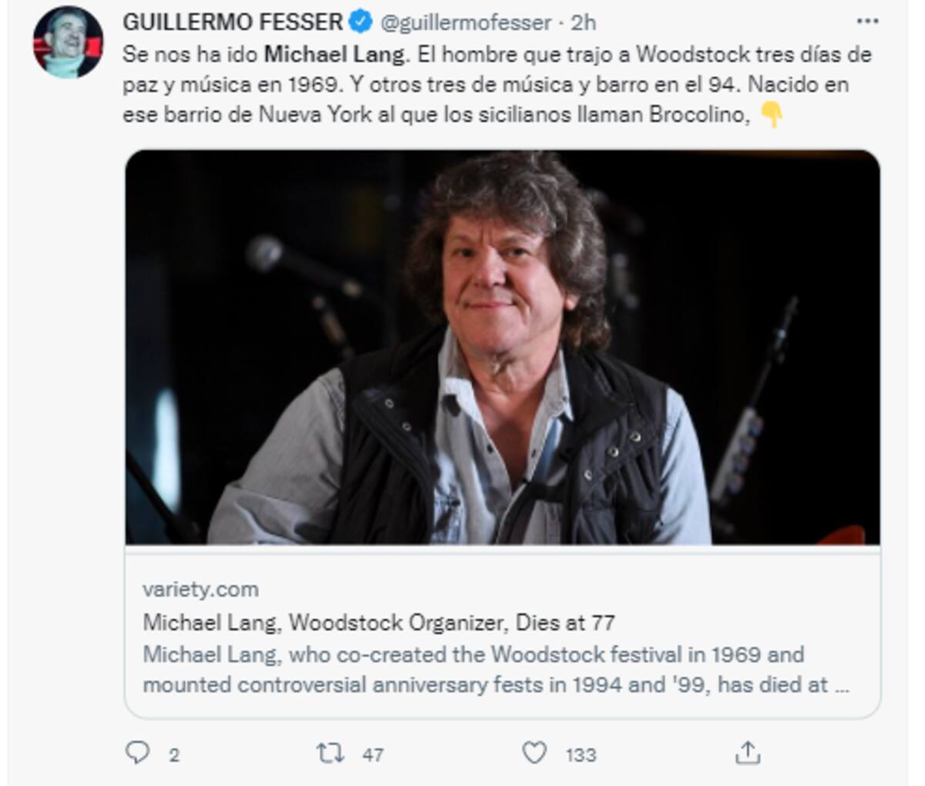Click the retweet arrows icon

331,753
